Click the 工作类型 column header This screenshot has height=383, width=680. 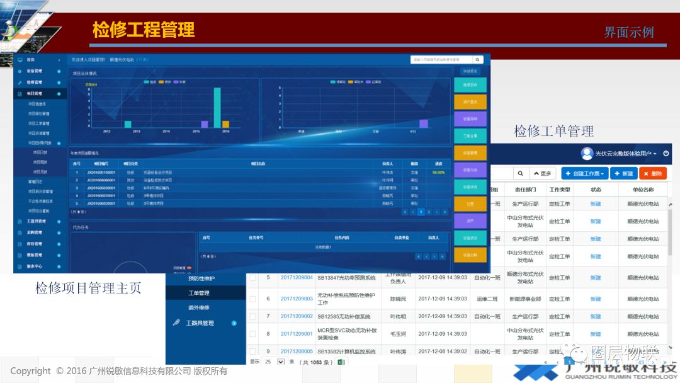[x=560, y=190]
